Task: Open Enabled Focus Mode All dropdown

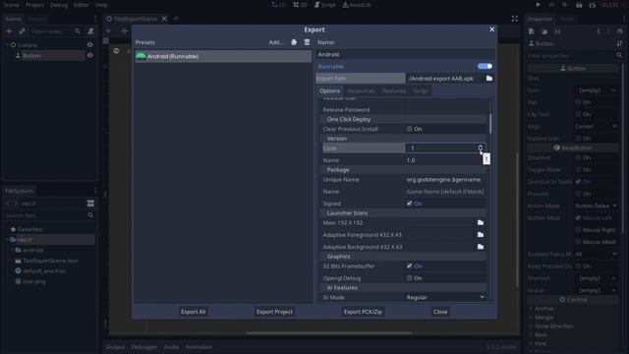Action: click(597, 254)
